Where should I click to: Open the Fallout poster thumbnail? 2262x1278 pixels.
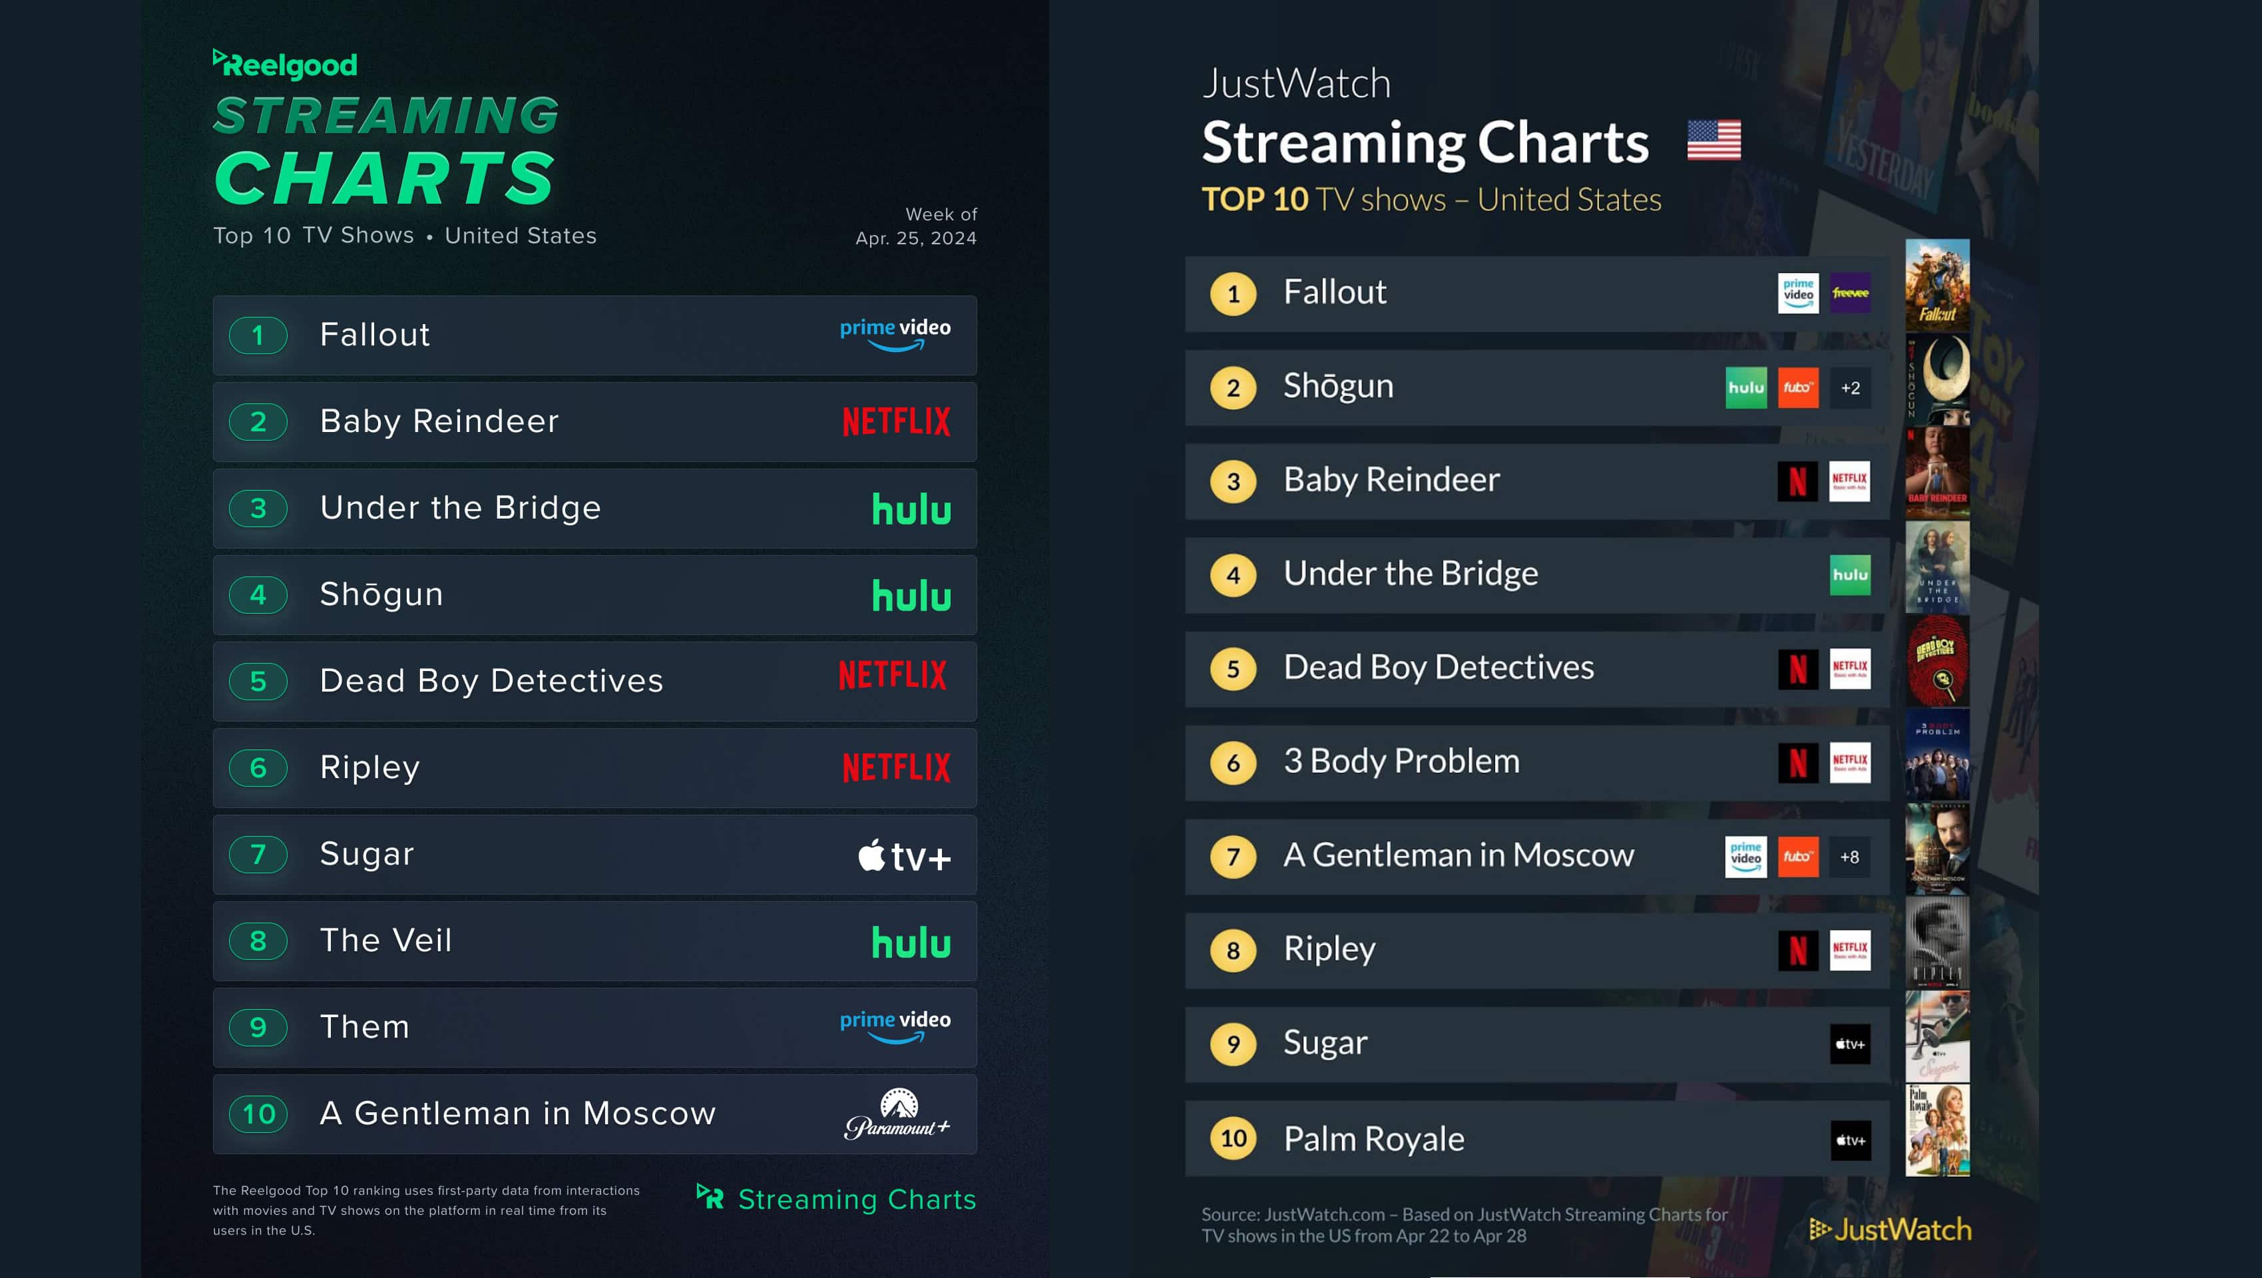[1937, 284]
